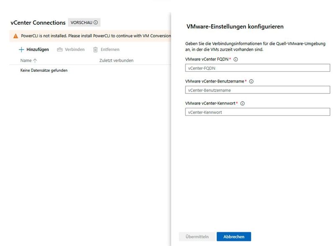This screenshot has width=335, height=246.
Task: Sort by the Name column arrow
Action: click(35, 61)
